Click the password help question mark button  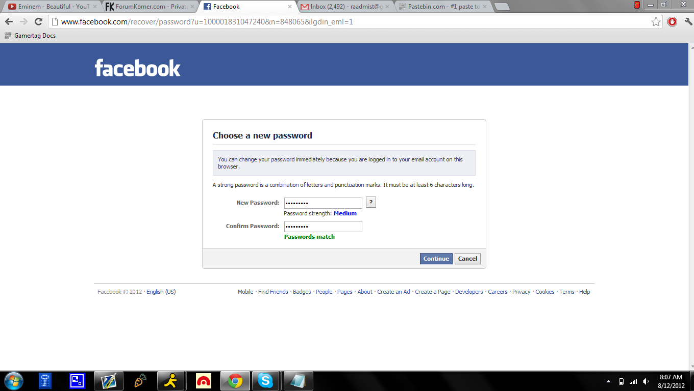(x=371, y=203)
